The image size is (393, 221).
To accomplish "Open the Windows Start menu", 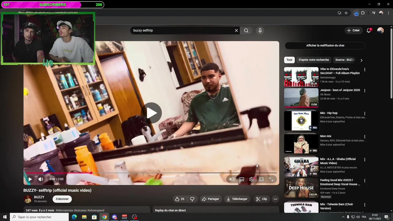I will (5, 217).
